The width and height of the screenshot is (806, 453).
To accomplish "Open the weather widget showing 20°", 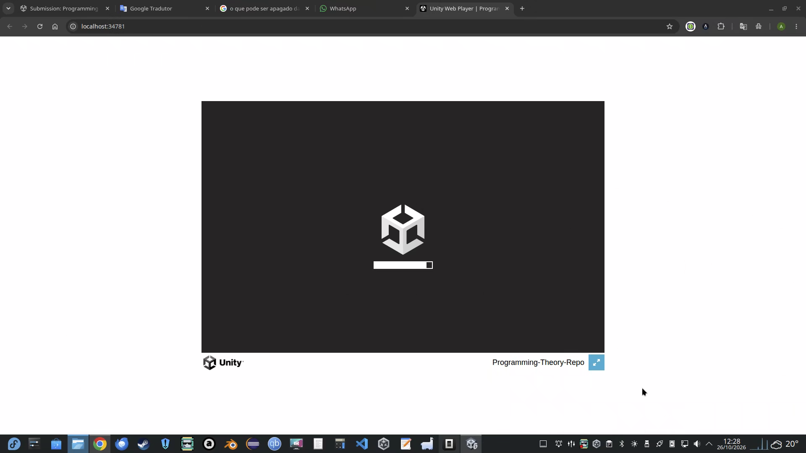I will coord(785,444).
